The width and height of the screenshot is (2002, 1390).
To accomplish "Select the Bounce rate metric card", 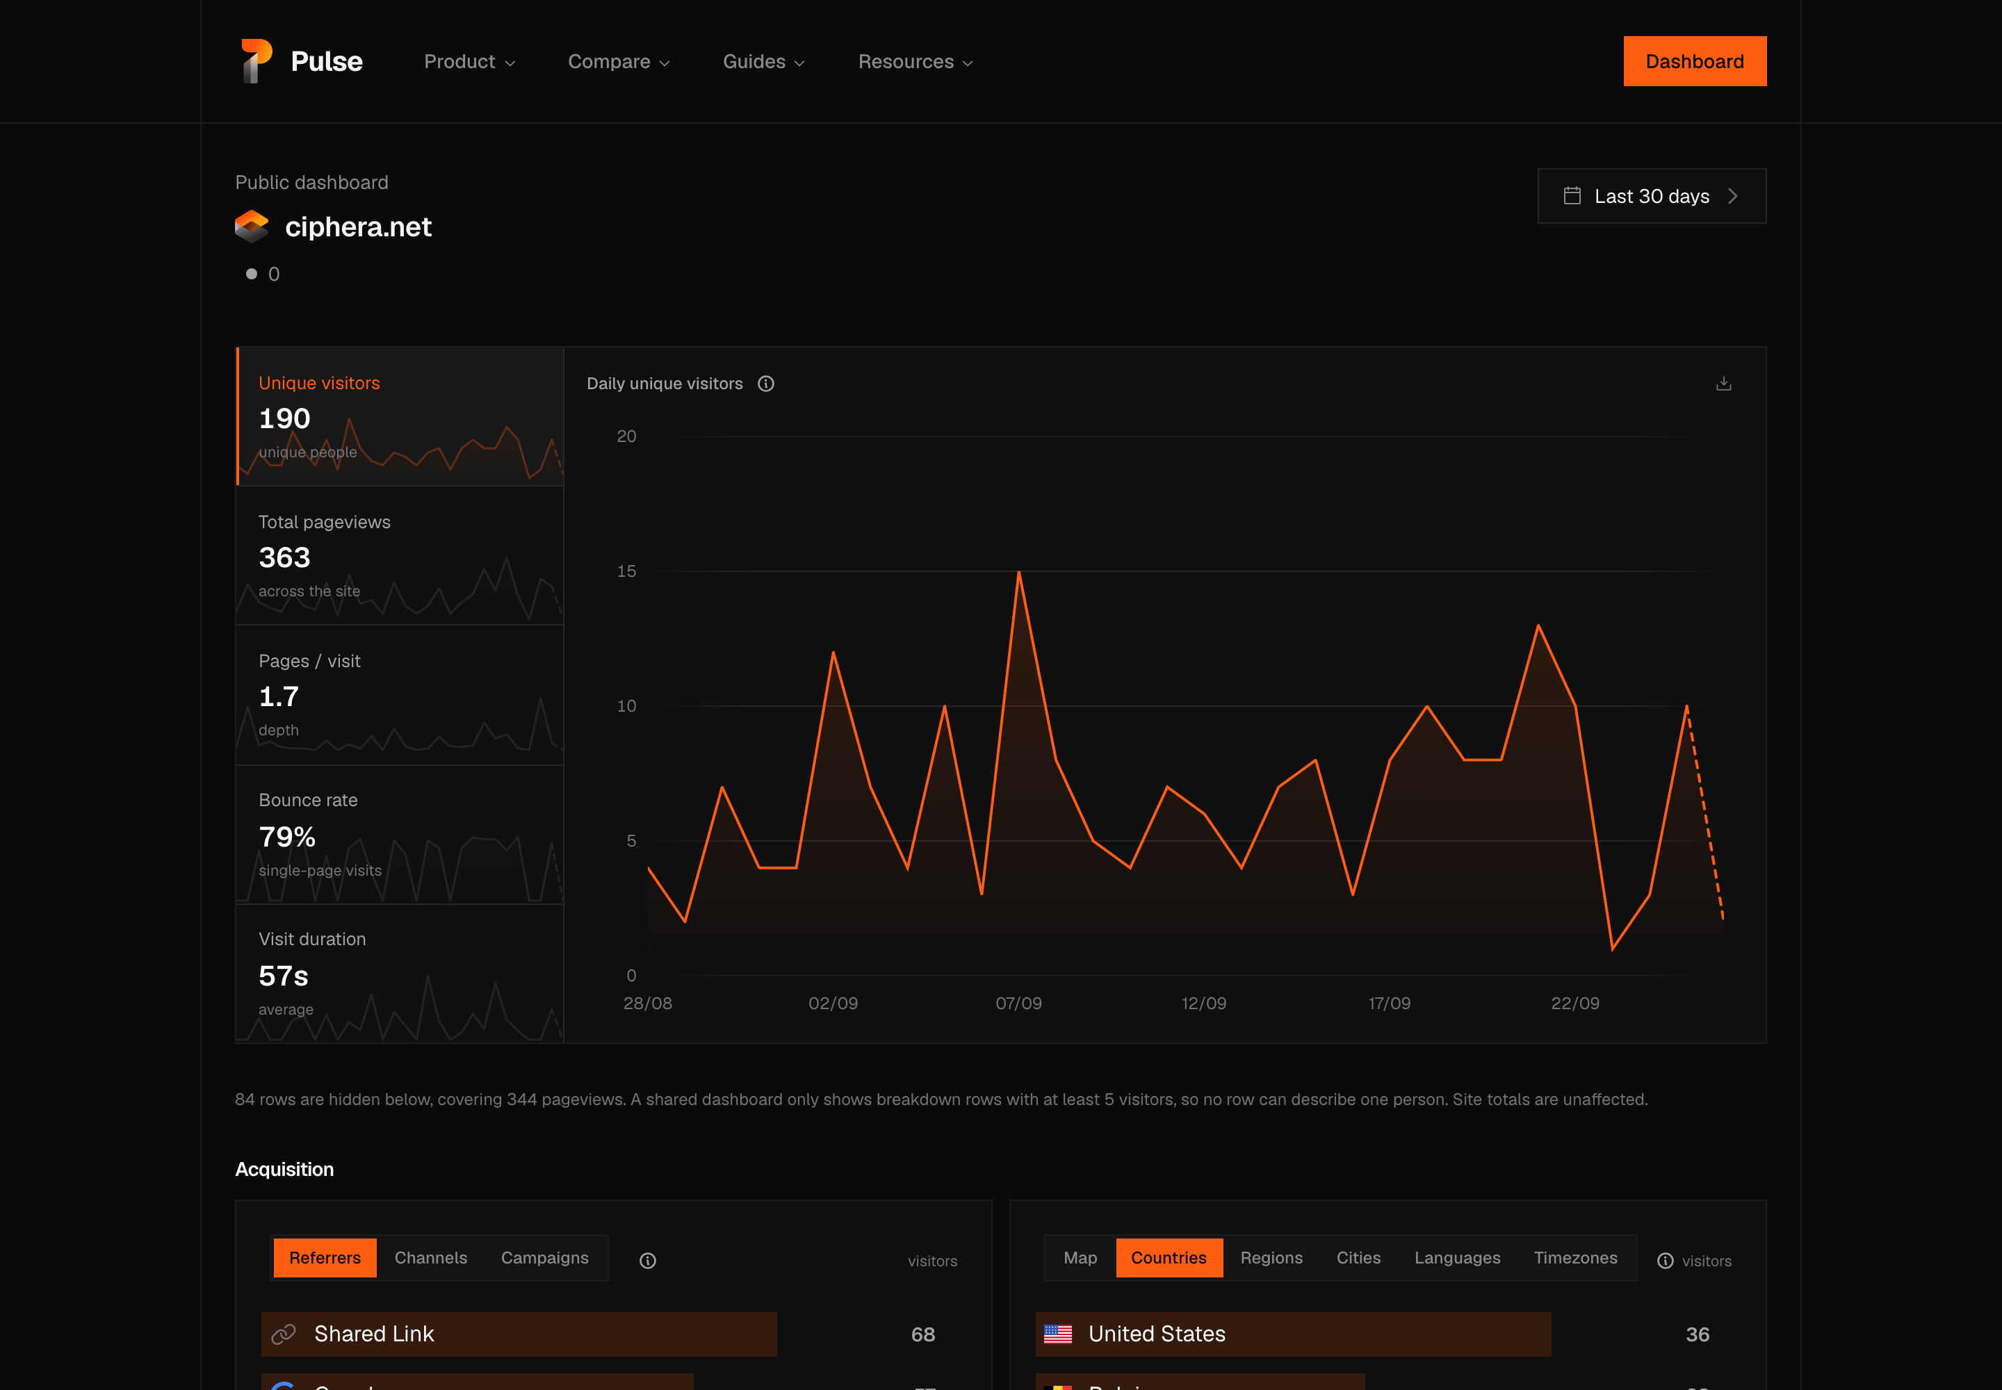I will [x=400, y=835].
